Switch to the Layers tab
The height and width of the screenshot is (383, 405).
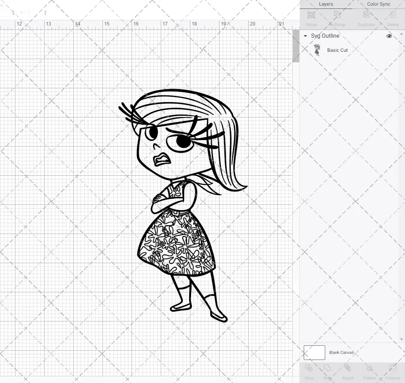(326, 4)
